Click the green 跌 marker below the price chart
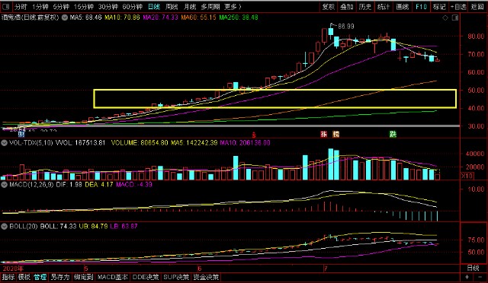This screenshot has height=283, width=488. point(393,134)
